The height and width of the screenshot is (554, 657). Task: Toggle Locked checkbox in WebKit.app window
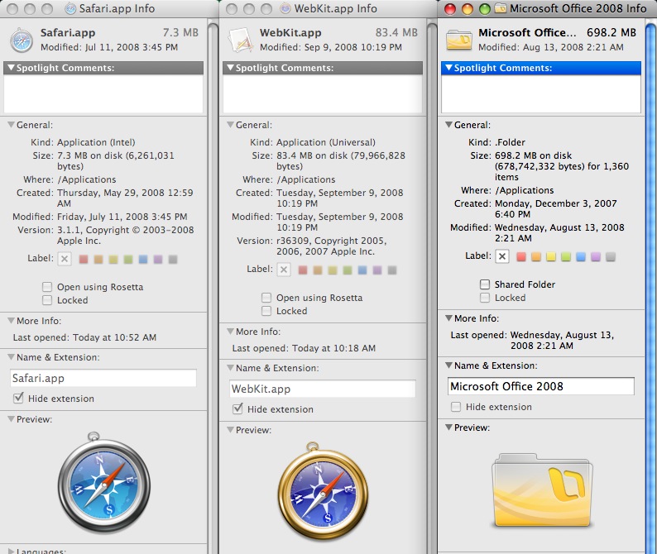point(266,311)
